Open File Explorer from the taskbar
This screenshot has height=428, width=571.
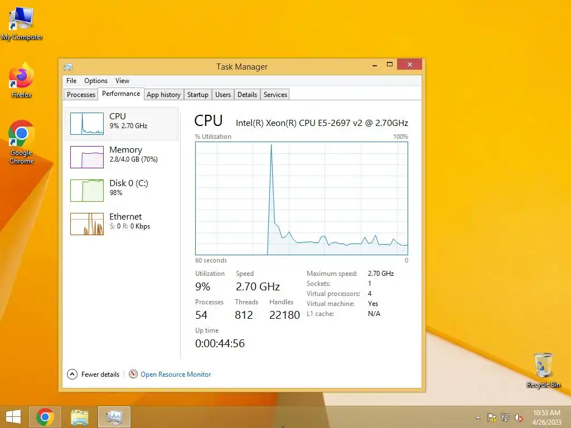79,417
